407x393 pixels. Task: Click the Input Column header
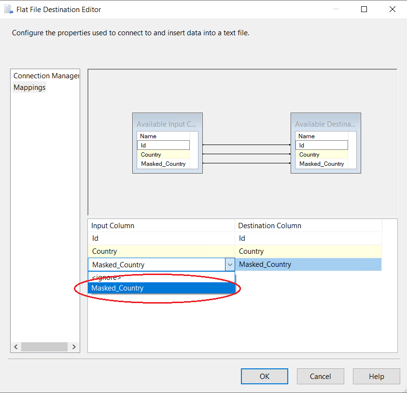pyautogui.click(x=161, y=226)
